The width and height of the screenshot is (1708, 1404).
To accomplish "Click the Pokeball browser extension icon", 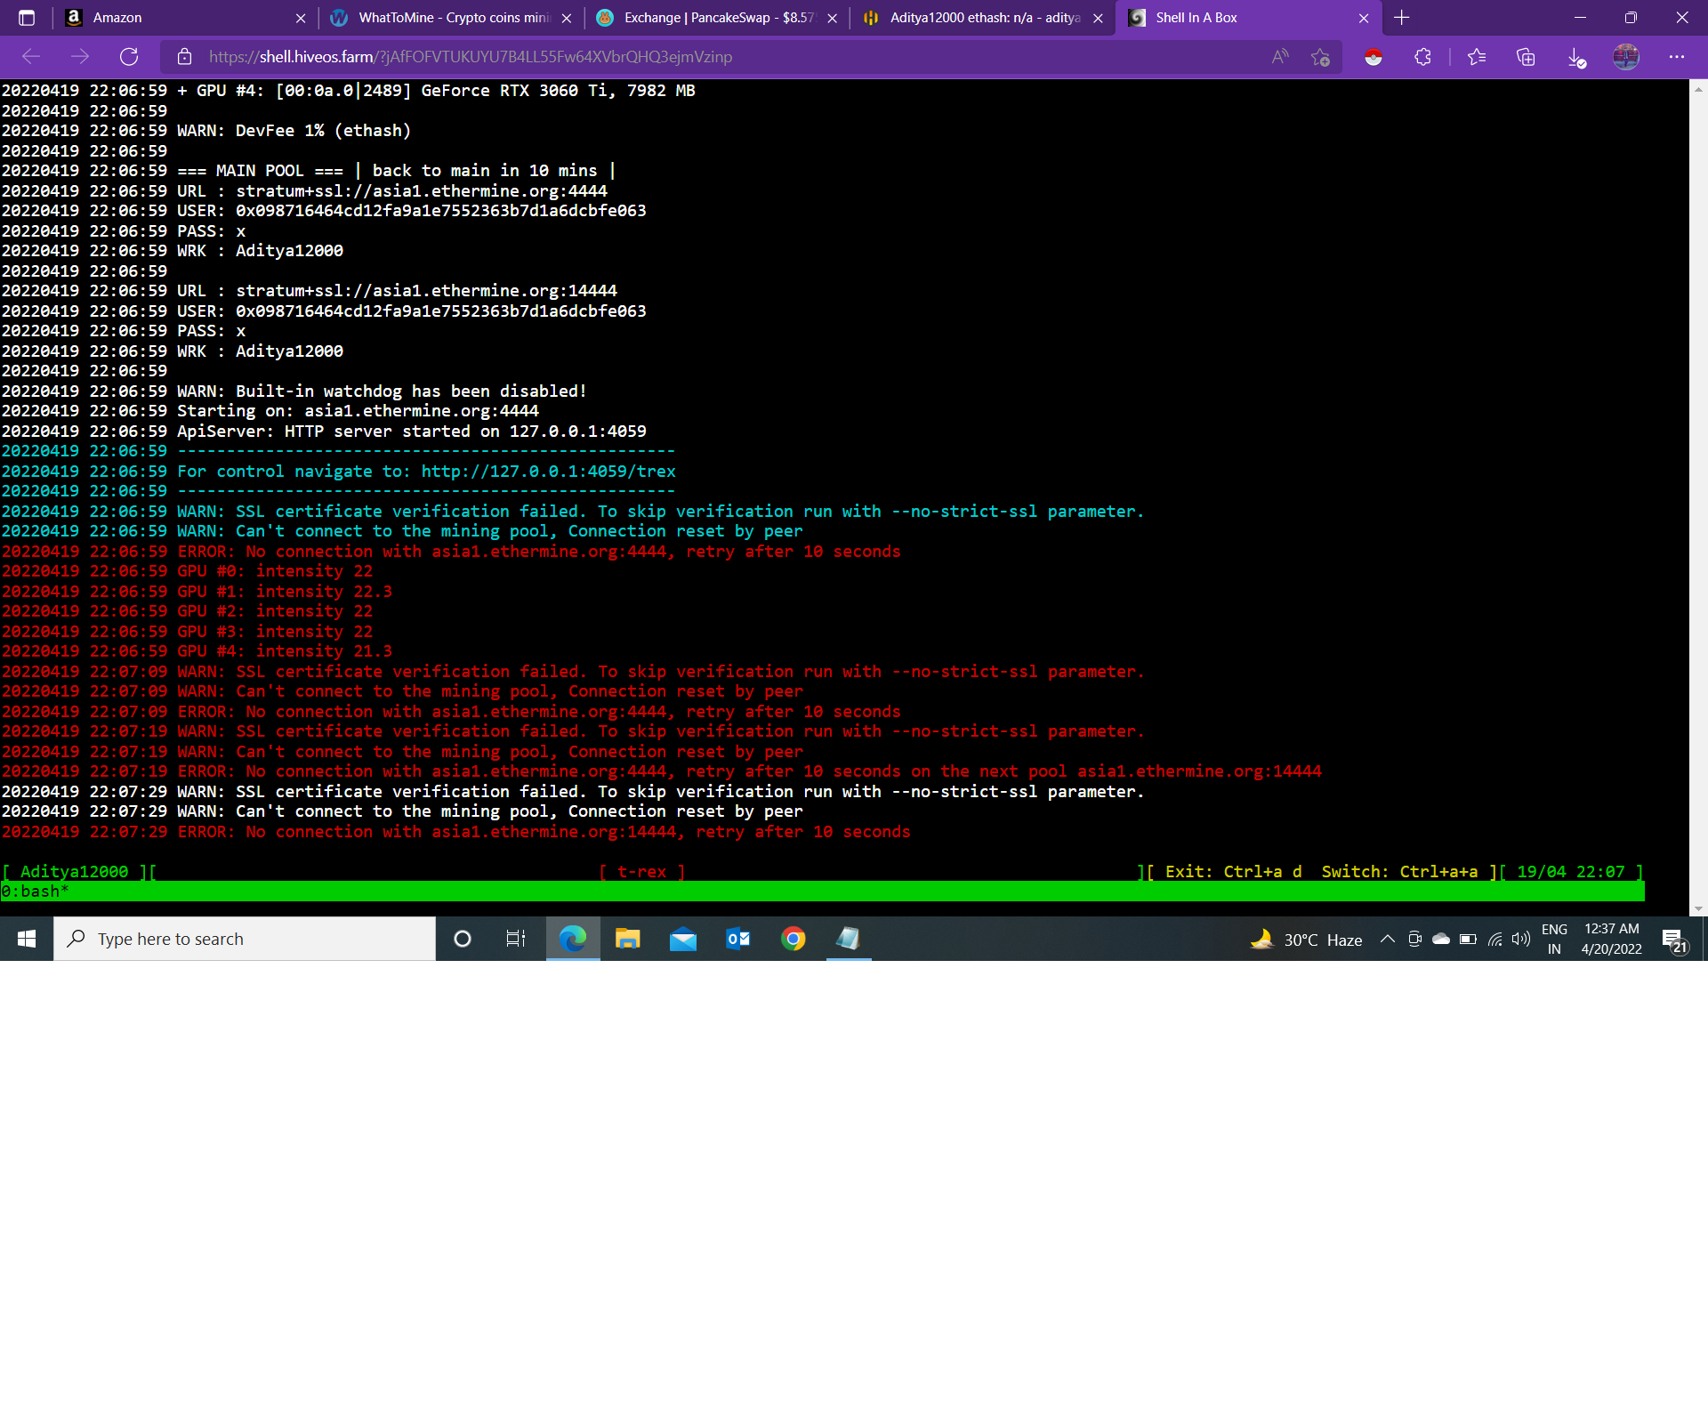I will click(x=1374, y=56).
